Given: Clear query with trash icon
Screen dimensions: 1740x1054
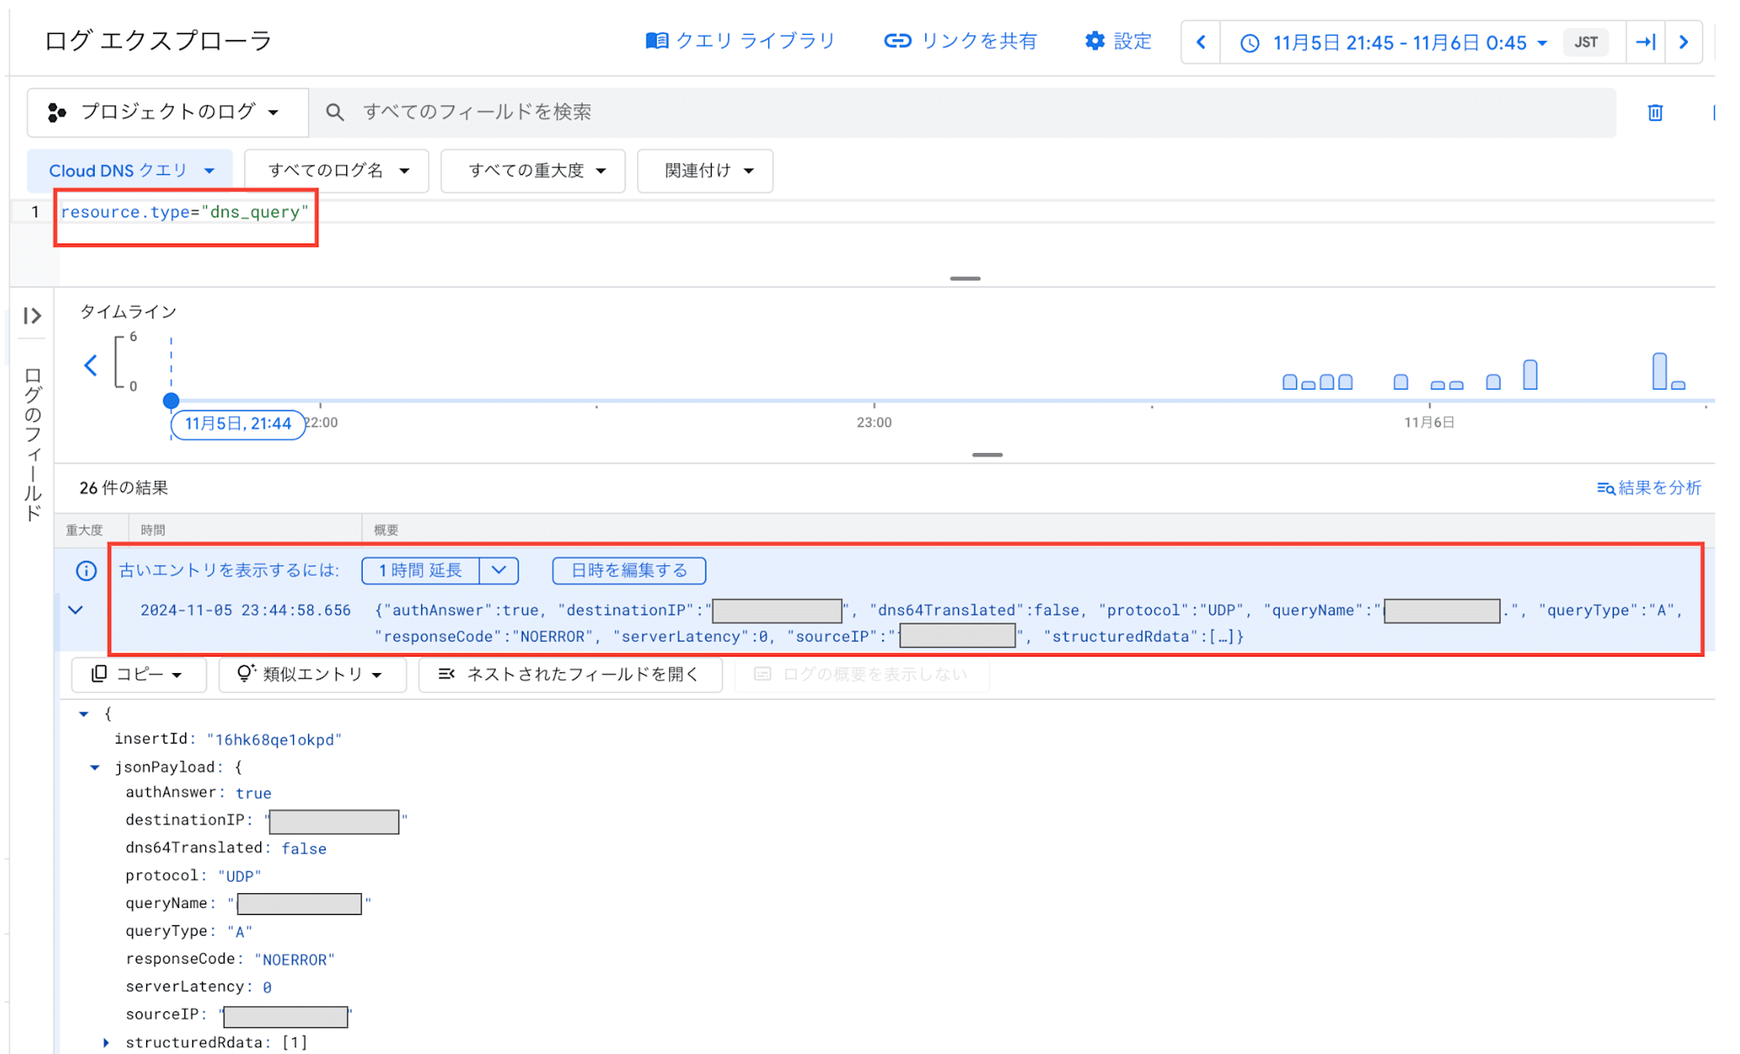Looking at the screenshot, I should [x=1655, y=112].
